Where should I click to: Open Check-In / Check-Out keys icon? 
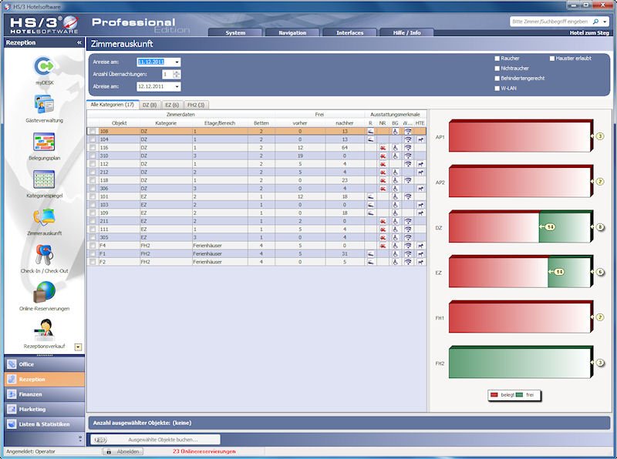pyautogui.click(x=44, y=255)
